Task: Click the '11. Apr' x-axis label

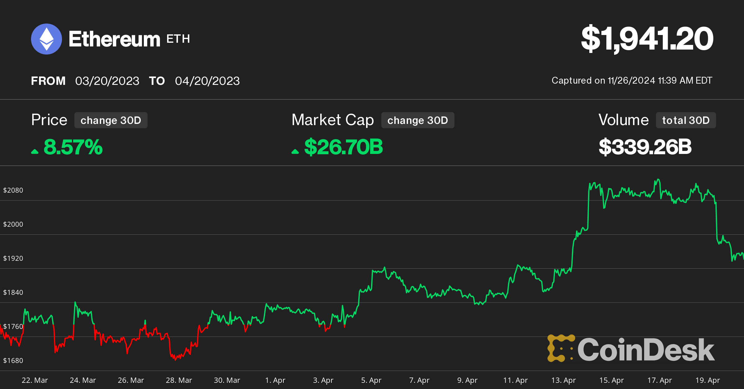Action: click(515, 380)
